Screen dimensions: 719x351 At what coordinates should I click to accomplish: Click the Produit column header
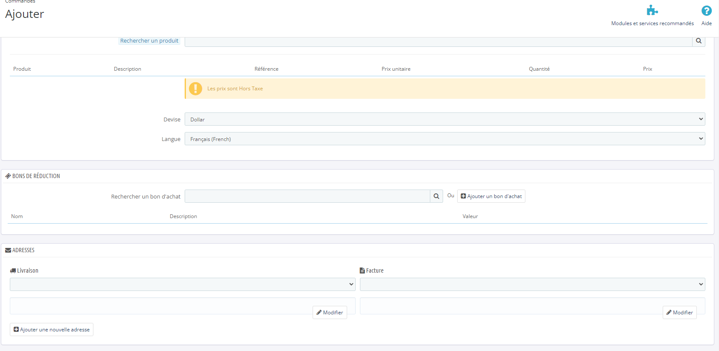click(x=22, y=69)
